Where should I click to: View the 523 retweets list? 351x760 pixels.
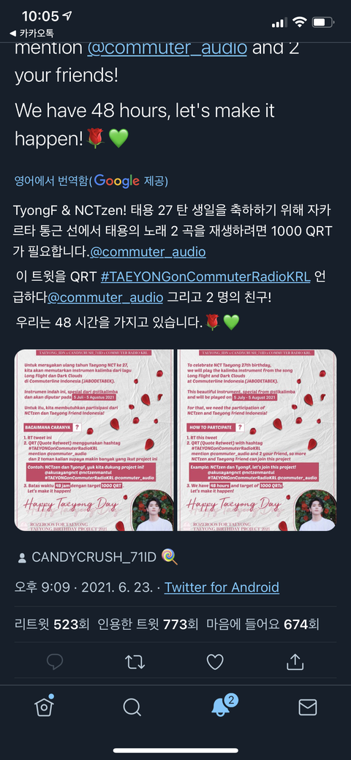(x=52, y=624)
